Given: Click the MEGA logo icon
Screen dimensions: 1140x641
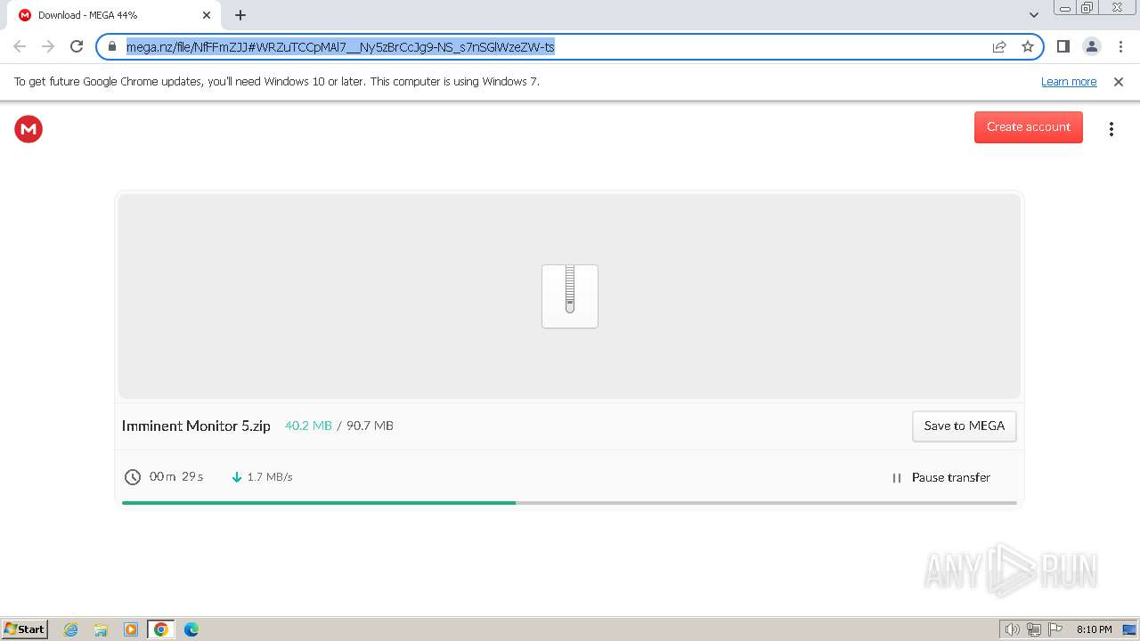Looking at the screenshot, I should click(x=28, y=129).
